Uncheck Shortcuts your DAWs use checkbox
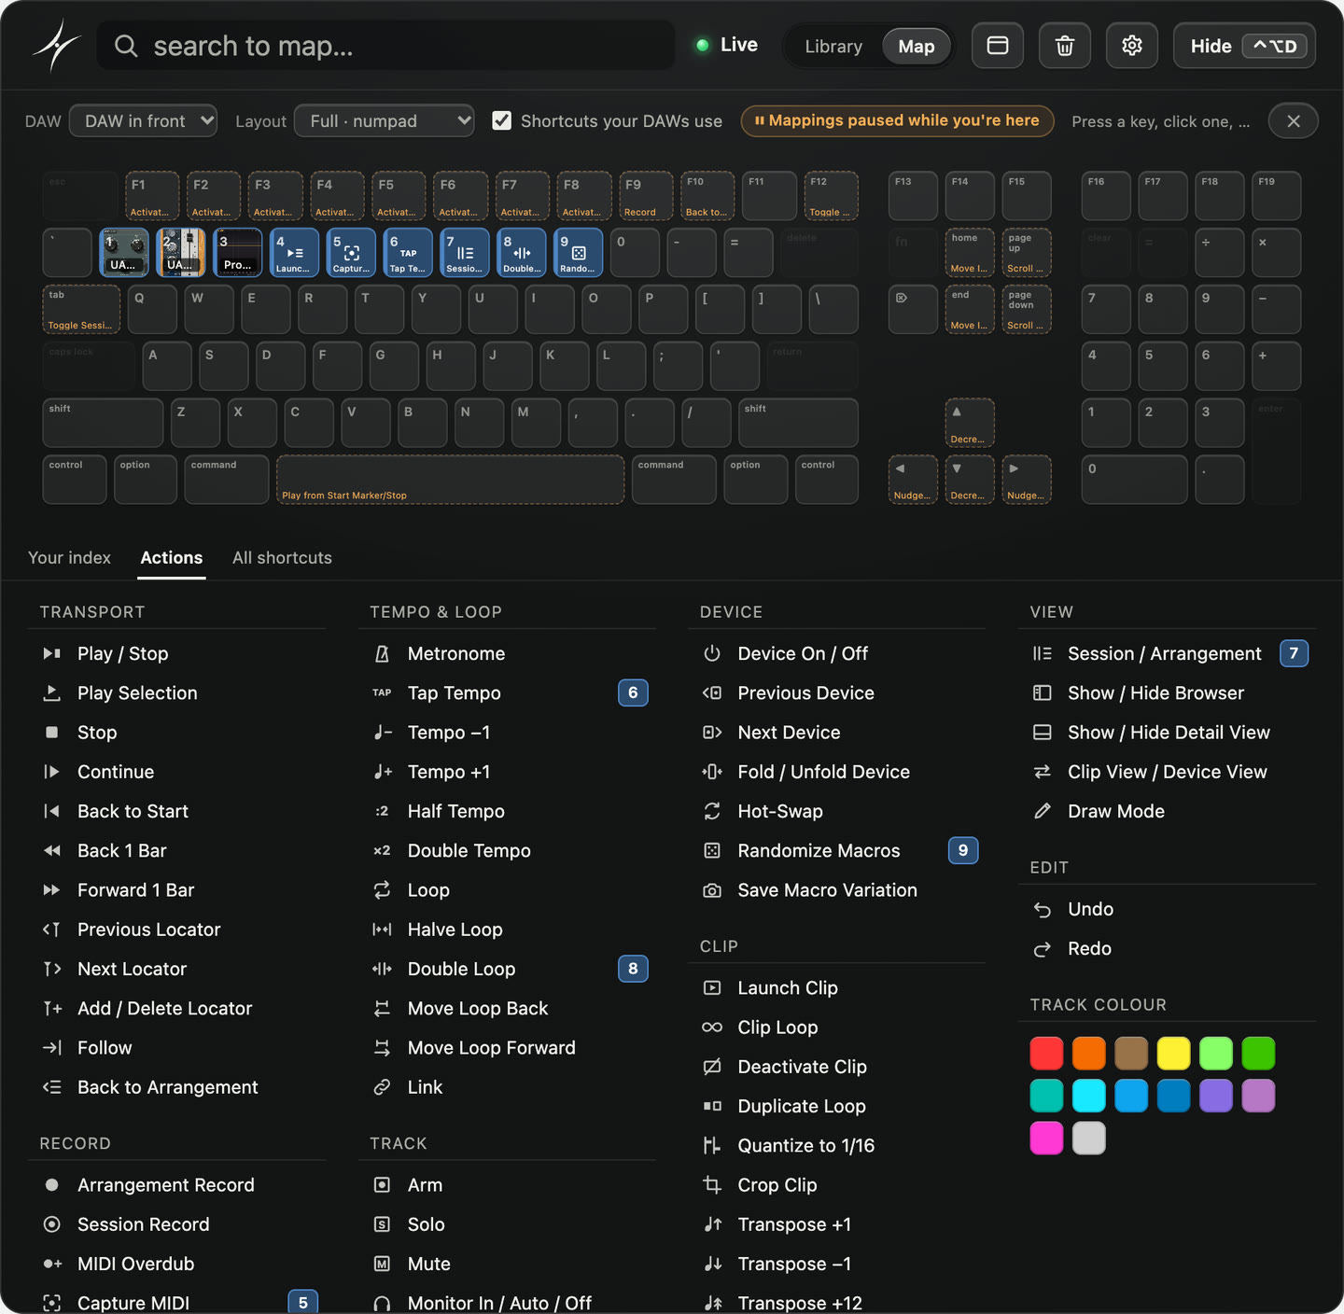Viewport: 1344px width, 1314px height. [502, 120]
